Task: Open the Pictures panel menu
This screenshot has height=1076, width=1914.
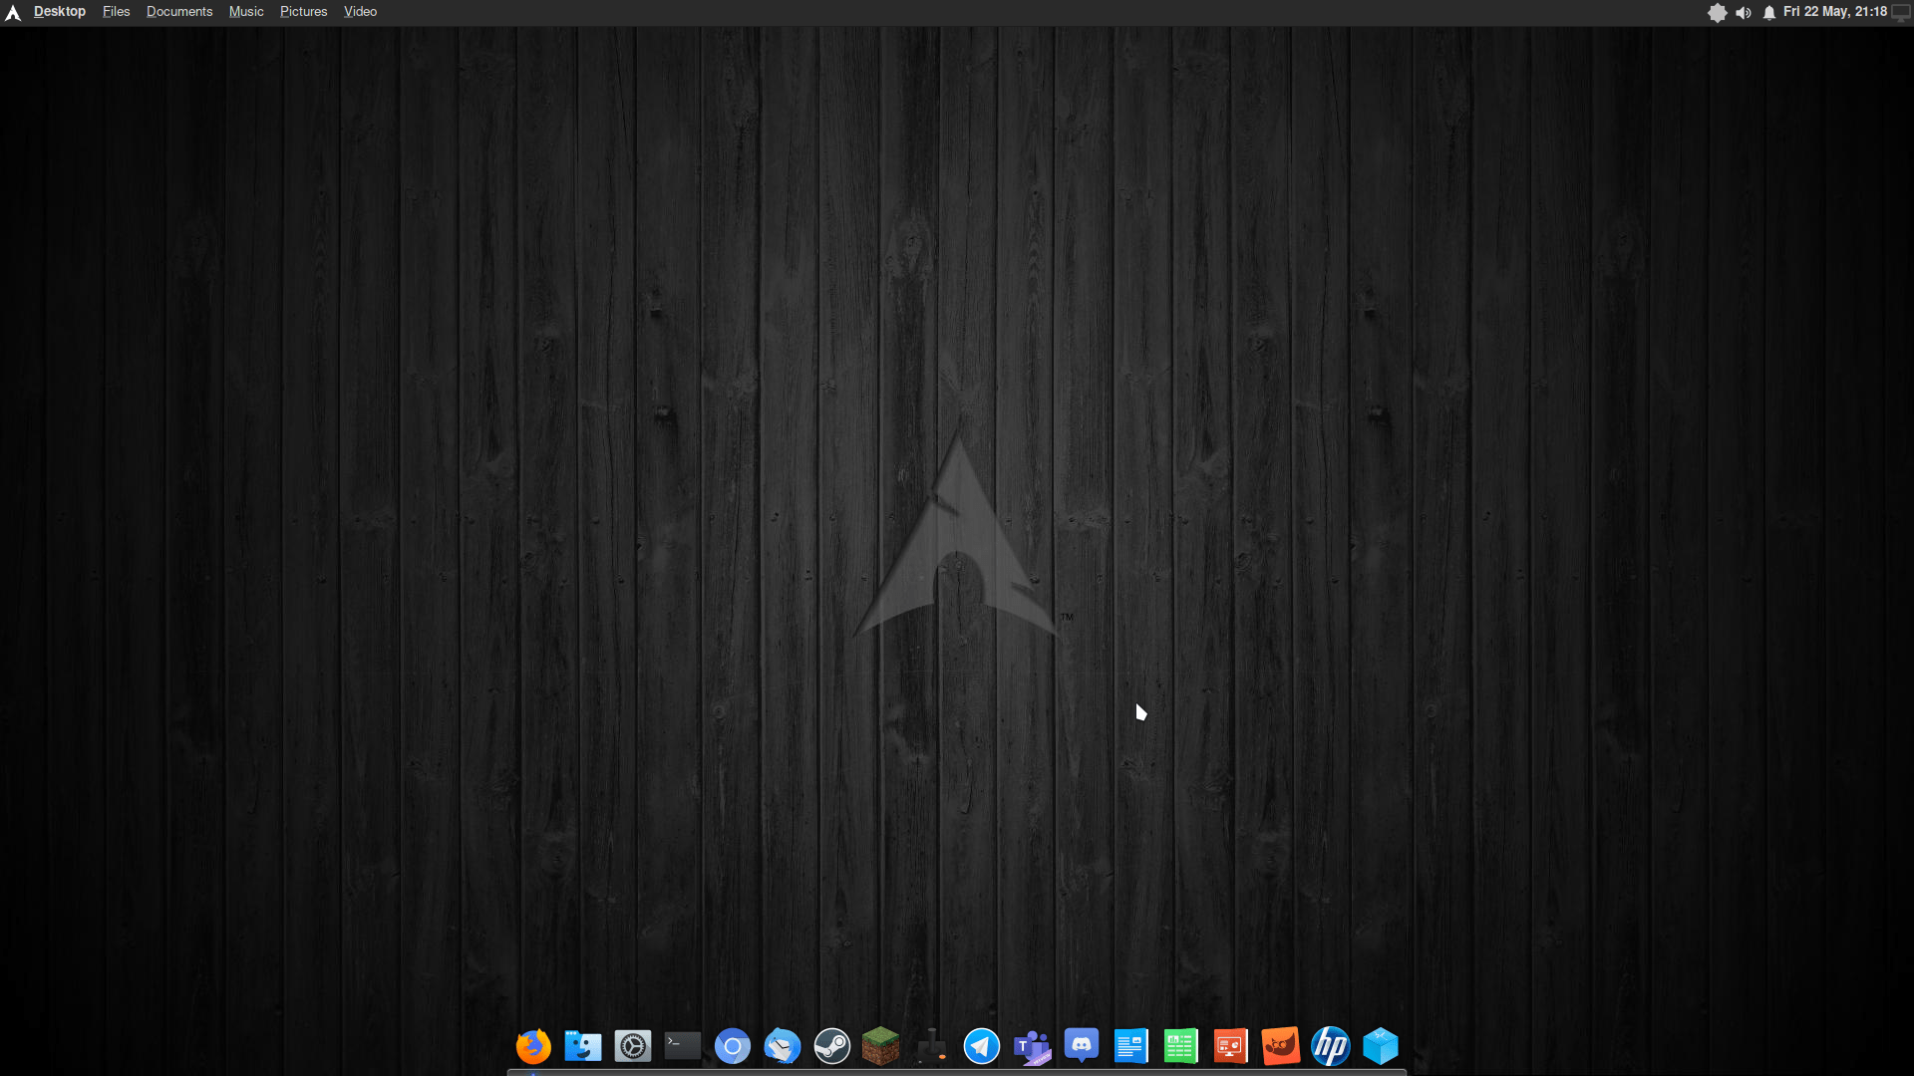Action: coord(303,12)
